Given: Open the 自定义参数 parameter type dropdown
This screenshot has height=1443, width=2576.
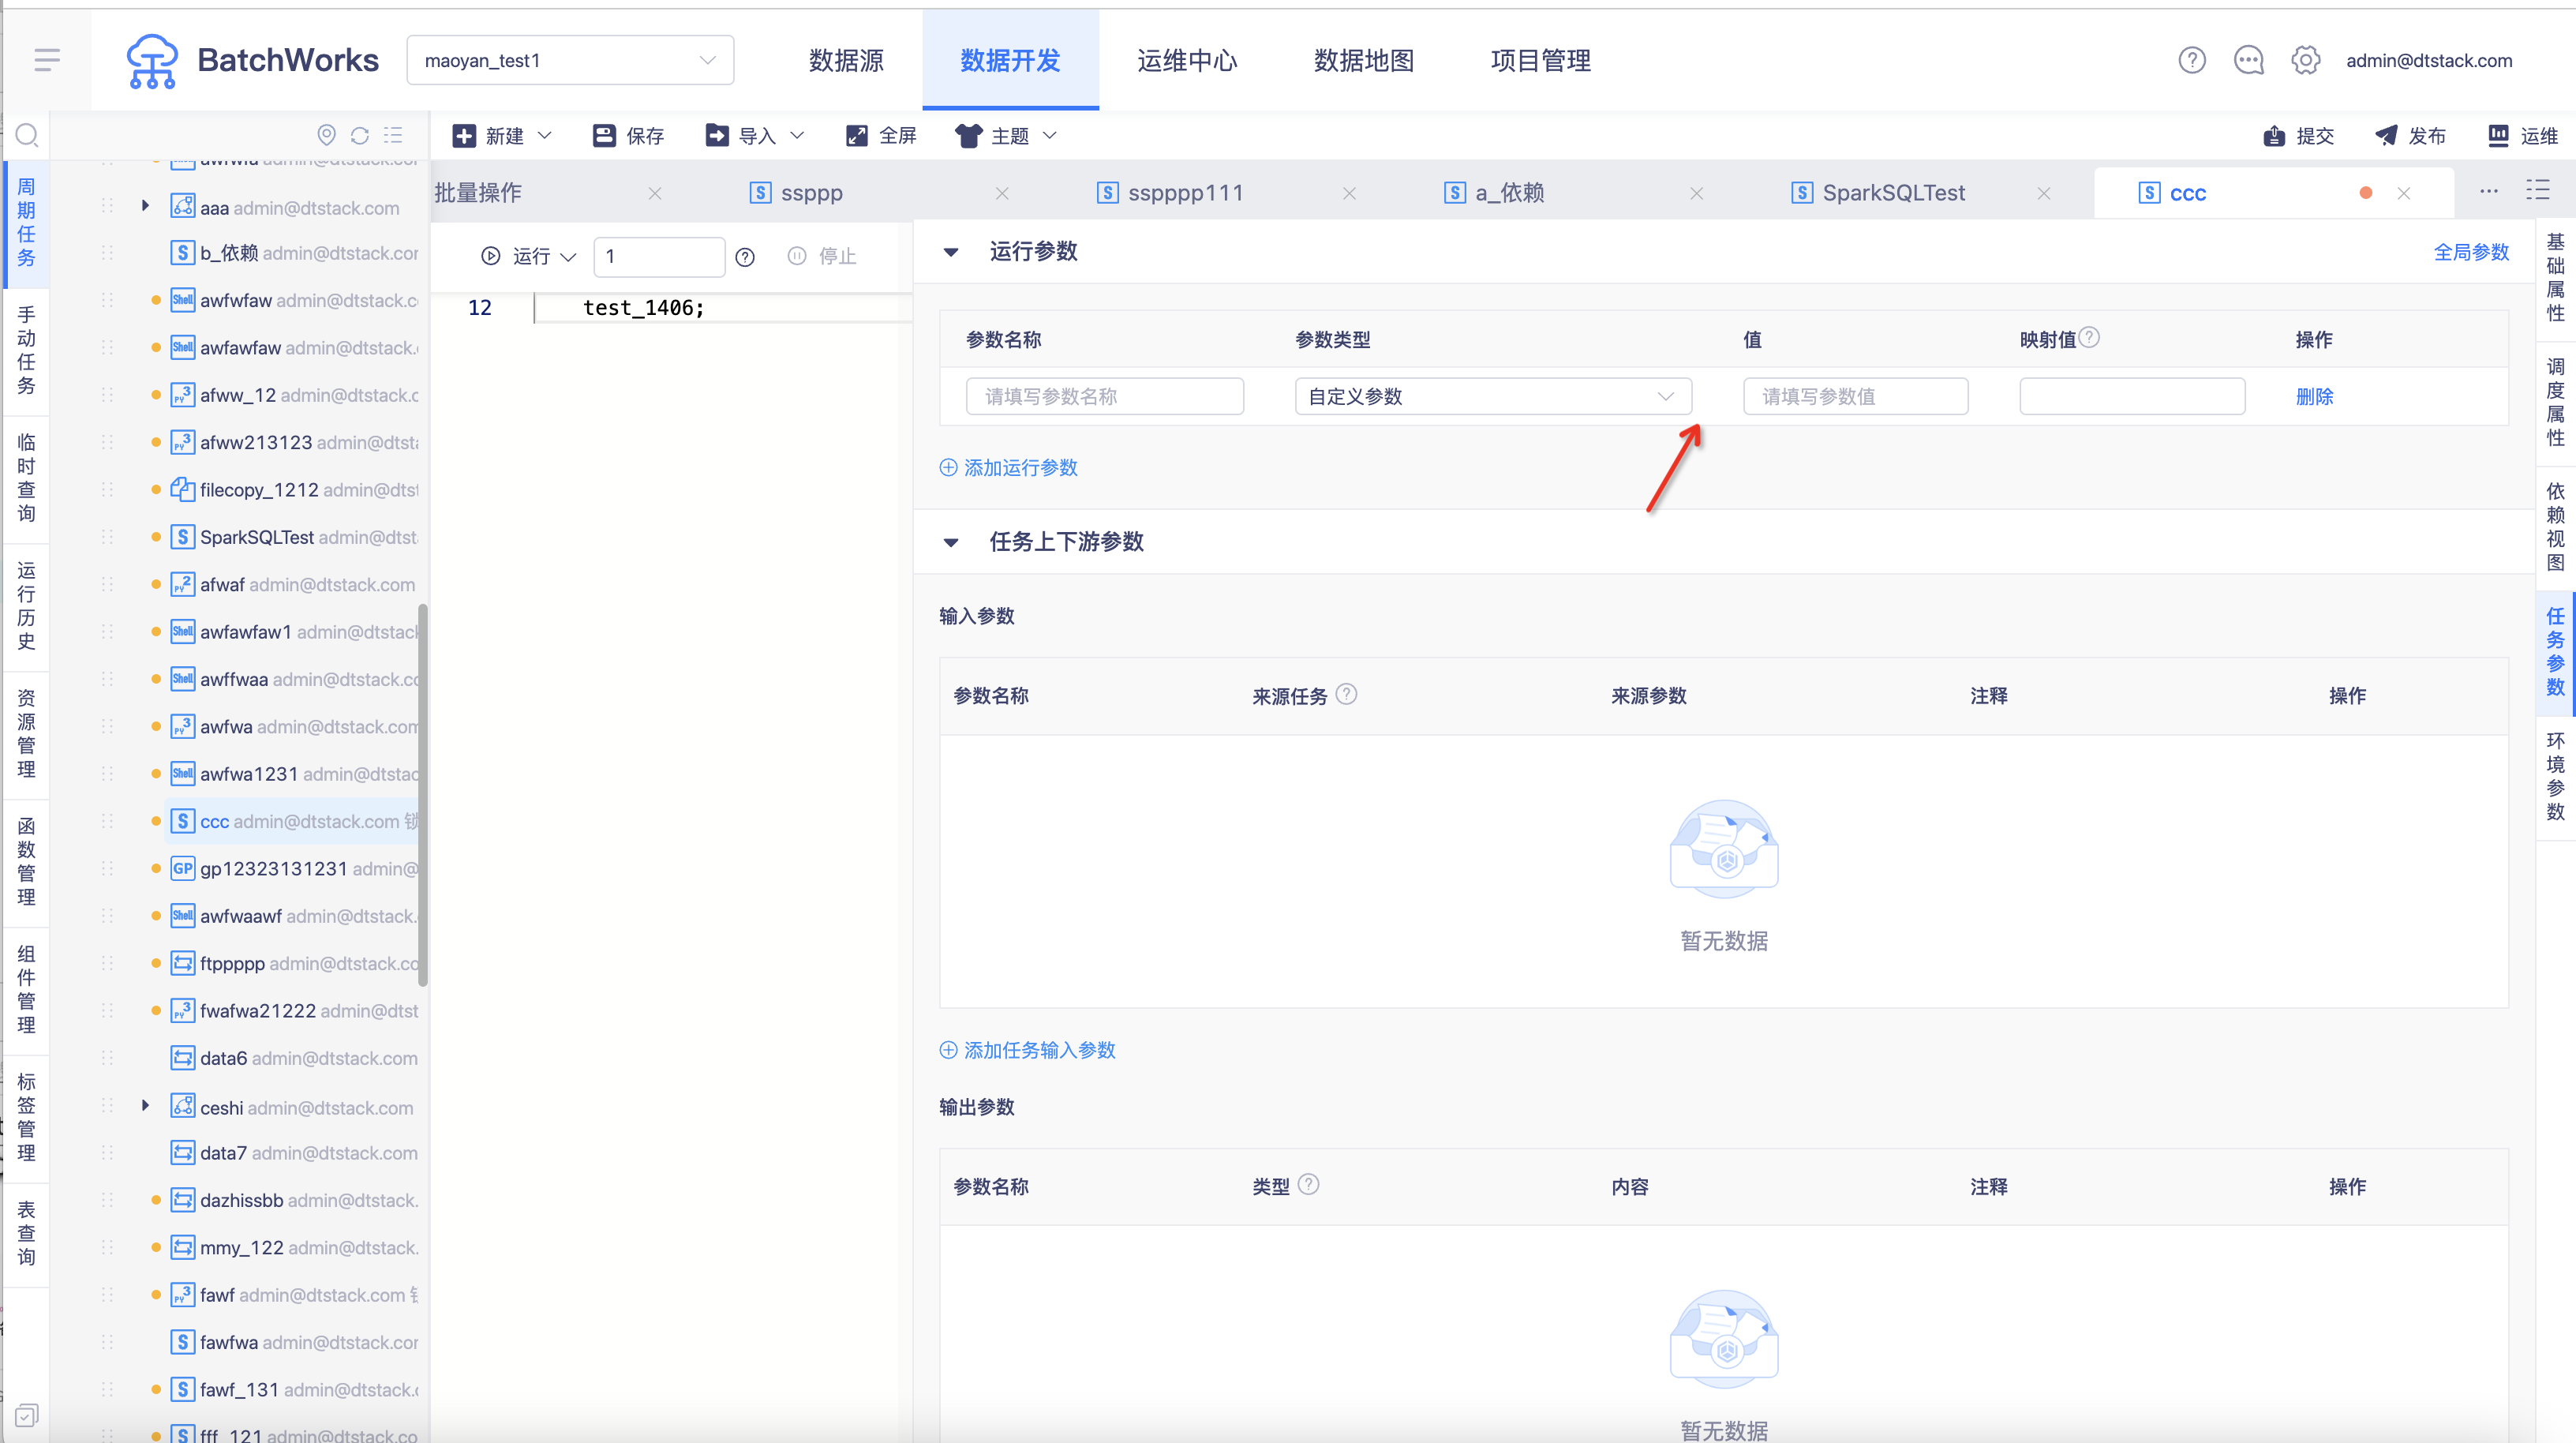Looking at the screenshot, I should (1493, 396).
